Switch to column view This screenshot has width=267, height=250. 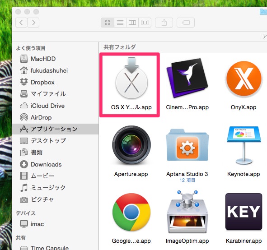point(132,23)
